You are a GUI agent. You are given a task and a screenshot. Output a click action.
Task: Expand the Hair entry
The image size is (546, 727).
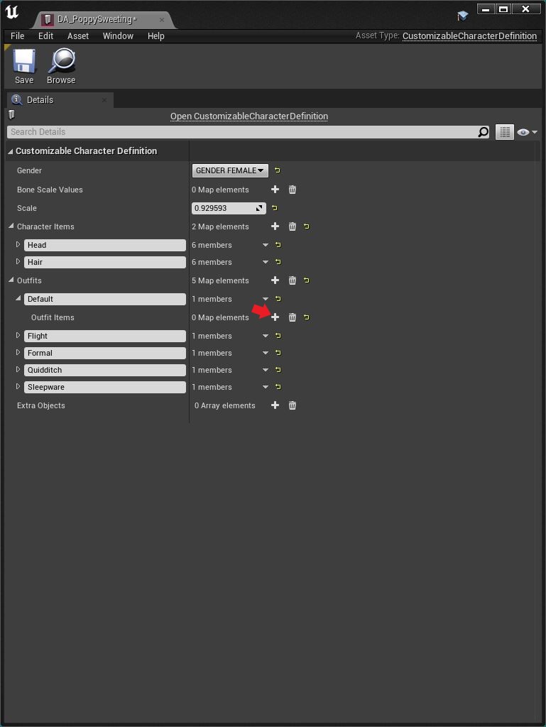(18, 261)
